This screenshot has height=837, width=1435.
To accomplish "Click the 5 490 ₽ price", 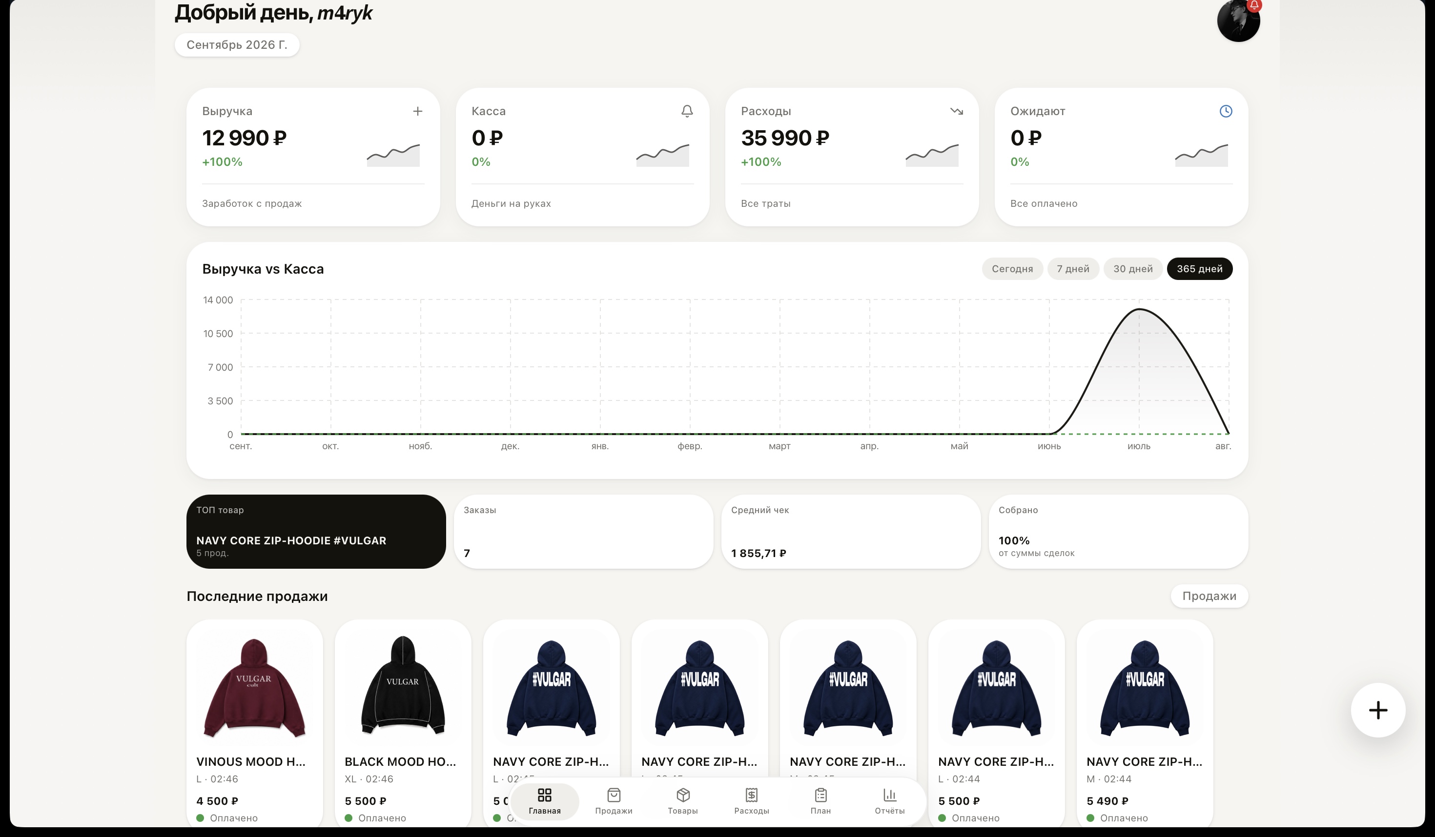I will click(1107, 801).
